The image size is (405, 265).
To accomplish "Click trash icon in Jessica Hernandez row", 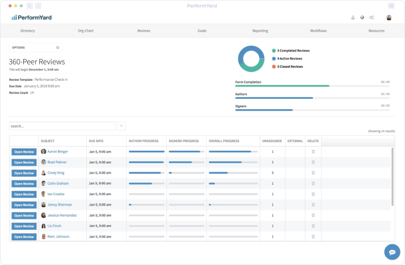I will pos(313,215).
